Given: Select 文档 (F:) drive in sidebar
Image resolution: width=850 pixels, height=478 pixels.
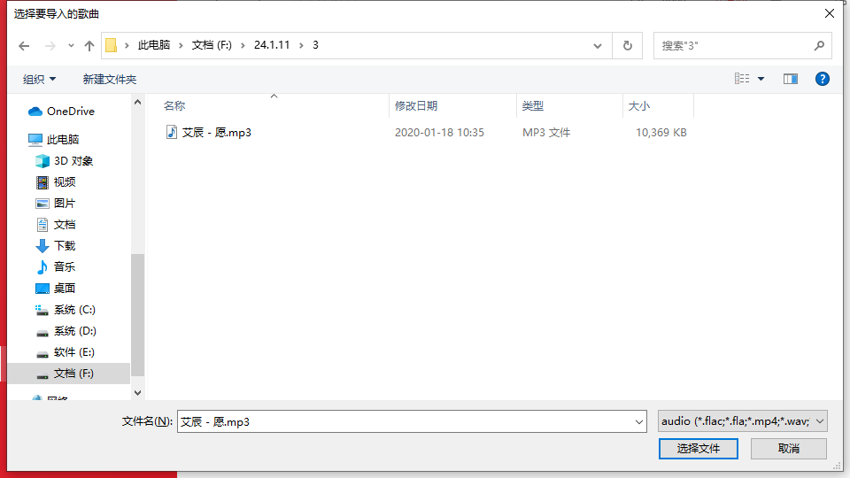Looking at the screenshot, I should 68,374.
